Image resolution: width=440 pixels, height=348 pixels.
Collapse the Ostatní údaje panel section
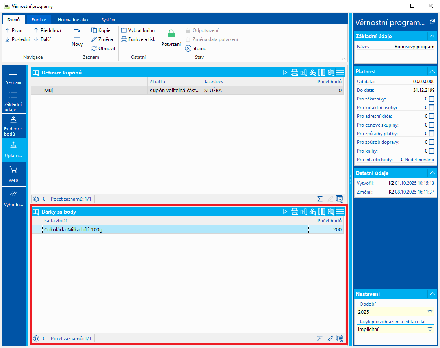click(432, 173)
